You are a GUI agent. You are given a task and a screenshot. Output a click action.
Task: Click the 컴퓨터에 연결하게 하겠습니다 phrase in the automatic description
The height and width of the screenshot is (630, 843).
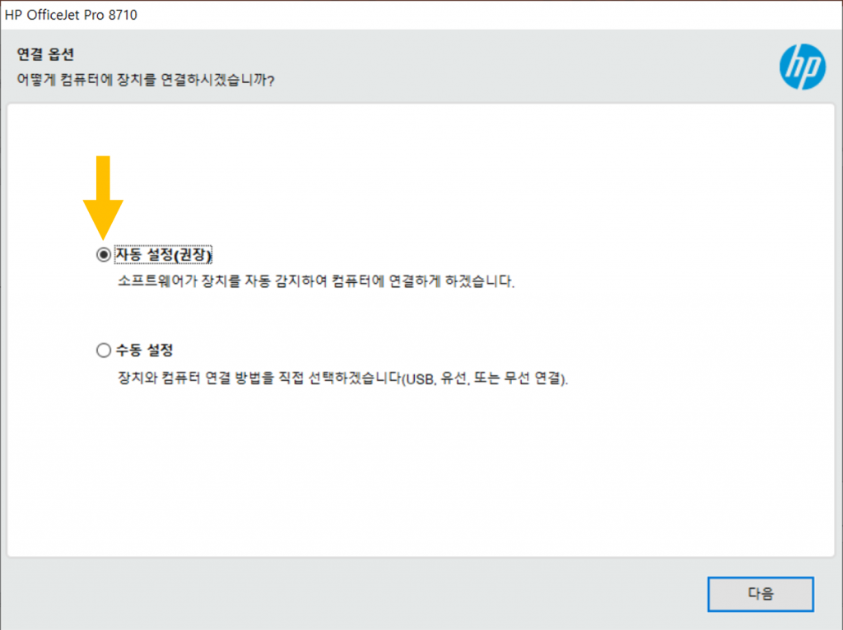pos(424,281)
